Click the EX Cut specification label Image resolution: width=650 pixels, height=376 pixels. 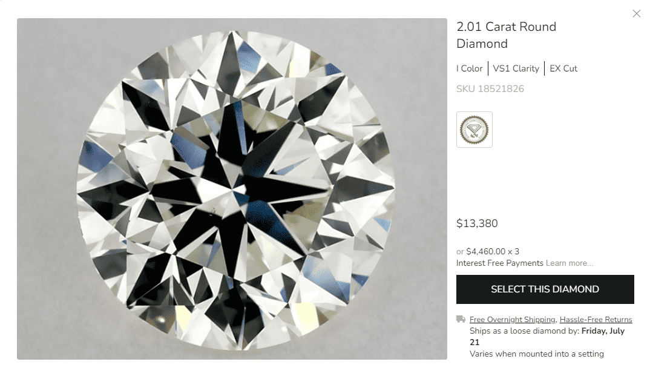pos(563,68)
